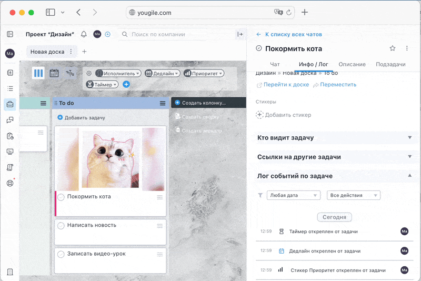This screenshot has width=421, height=281.
Task: Open the translate icon in address bar
Action: pyautogui.click(x=278, y=12)
